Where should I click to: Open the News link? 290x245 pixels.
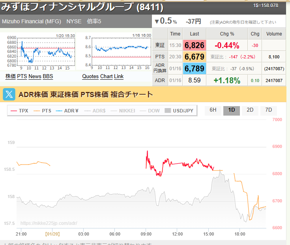click(x=35, y=76)
